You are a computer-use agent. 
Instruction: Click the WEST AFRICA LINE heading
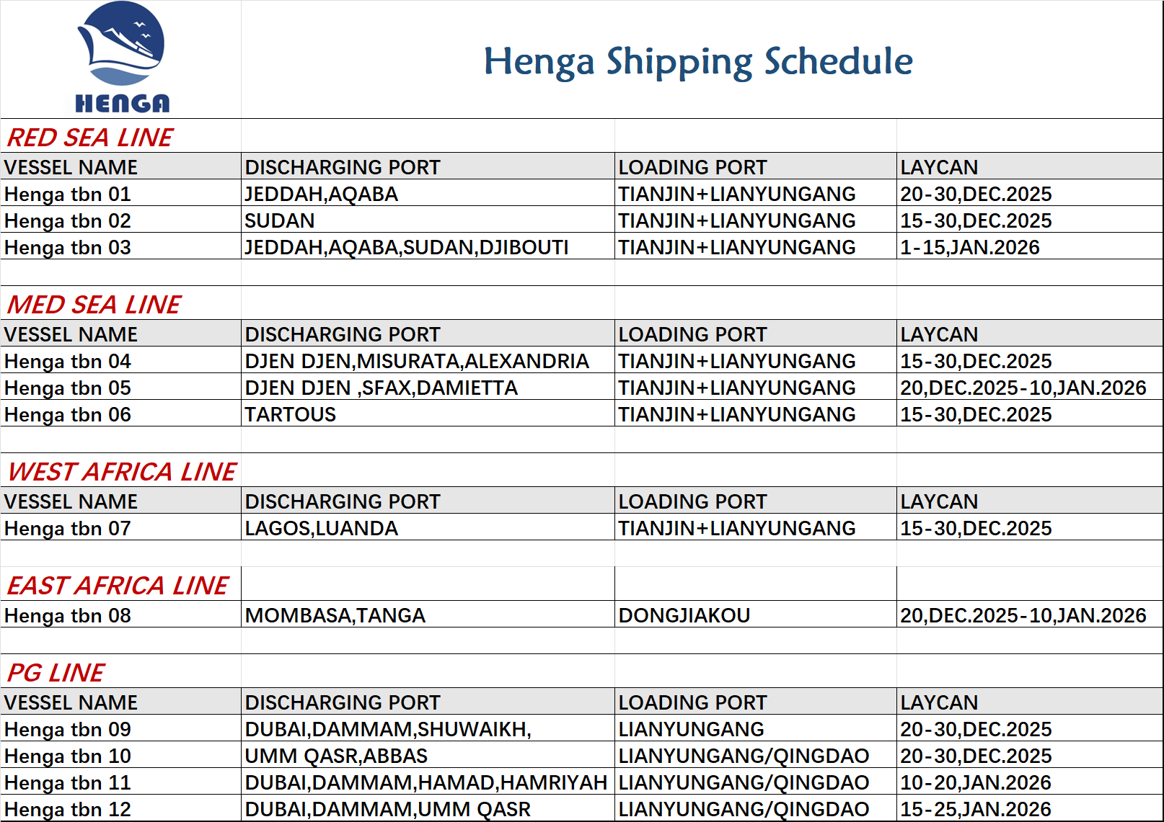[x=121, y=472]
